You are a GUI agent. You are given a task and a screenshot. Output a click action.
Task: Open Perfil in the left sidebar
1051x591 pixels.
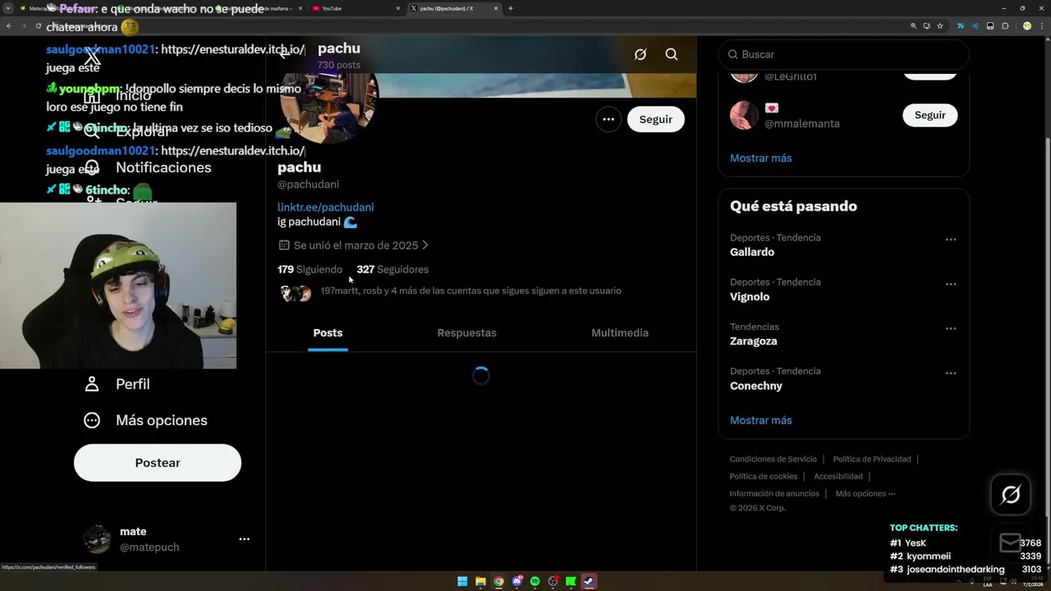click(117, 384)
